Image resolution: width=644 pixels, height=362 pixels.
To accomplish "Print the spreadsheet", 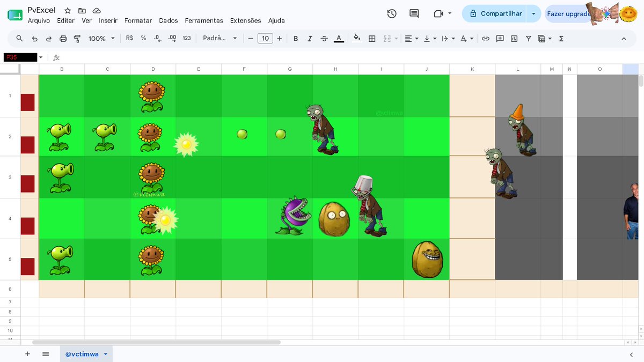I will click(x=63, y=39).
